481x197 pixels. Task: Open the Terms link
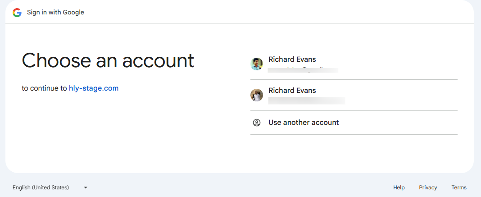(459, 188)
